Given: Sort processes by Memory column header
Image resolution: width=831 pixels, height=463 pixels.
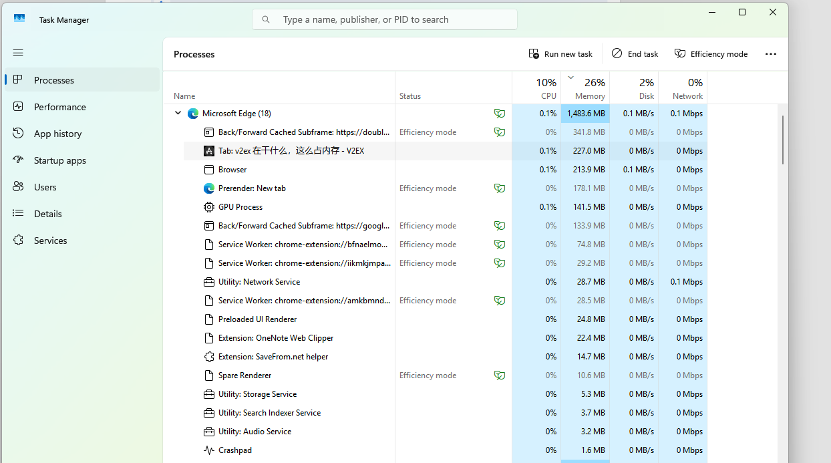Looking at the screenshot, I should (x=590, y=96).
